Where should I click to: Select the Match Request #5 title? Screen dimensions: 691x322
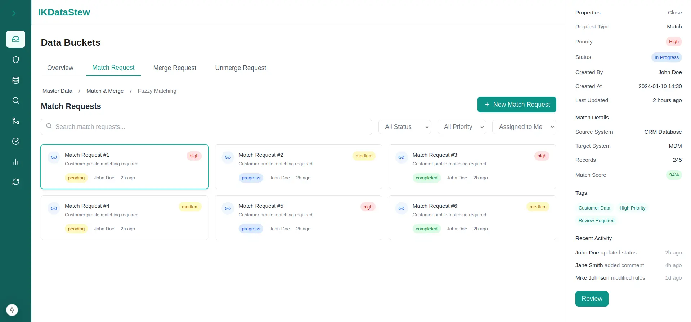pyautogui.click(x=261, y=206)
